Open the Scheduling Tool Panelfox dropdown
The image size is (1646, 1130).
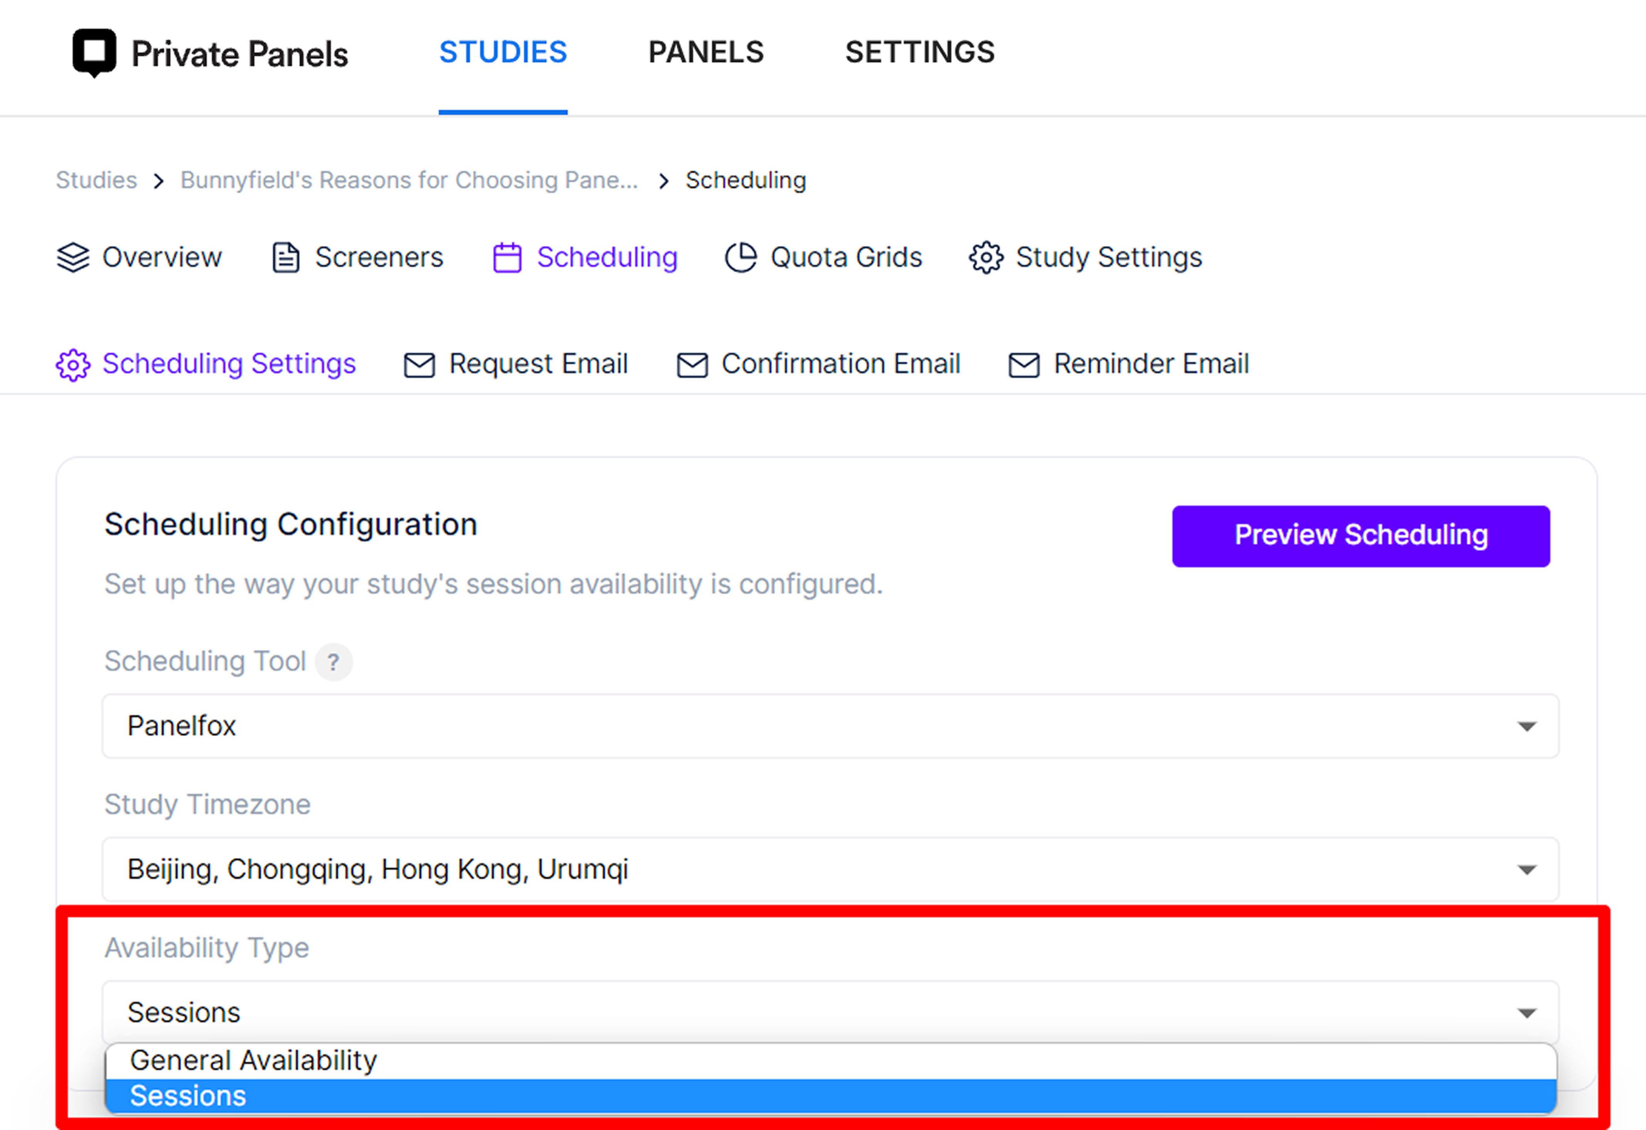coord(830,726)
